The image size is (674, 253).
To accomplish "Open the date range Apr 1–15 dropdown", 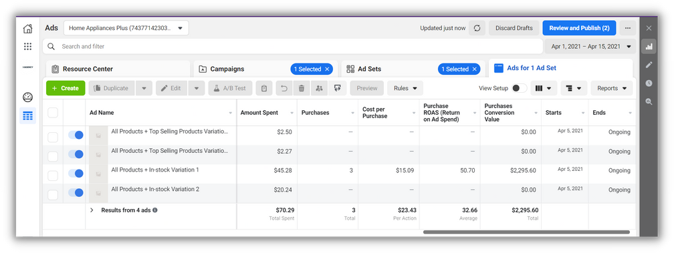I will point(590,46).
